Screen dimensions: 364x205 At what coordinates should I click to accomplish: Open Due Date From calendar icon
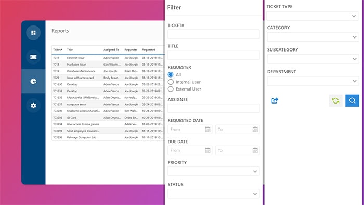coord(207,150)
